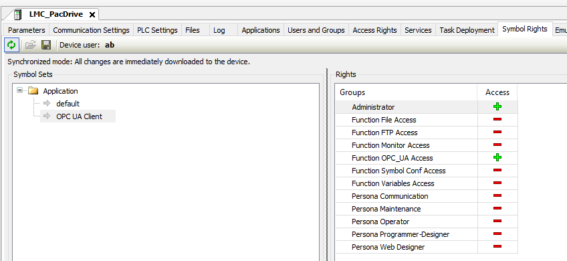
Task: Click the Application folder icon
Action: point(33,90)
